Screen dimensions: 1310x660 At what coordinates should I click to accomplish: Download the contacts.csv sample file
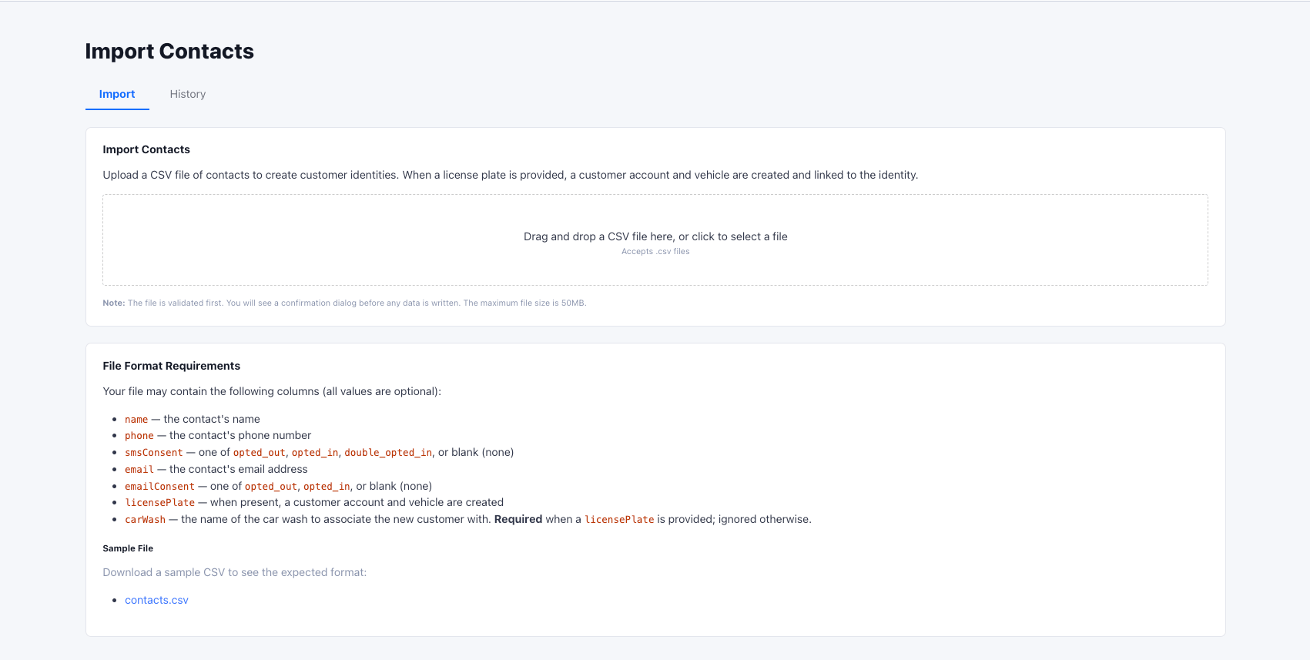point(156,600)
